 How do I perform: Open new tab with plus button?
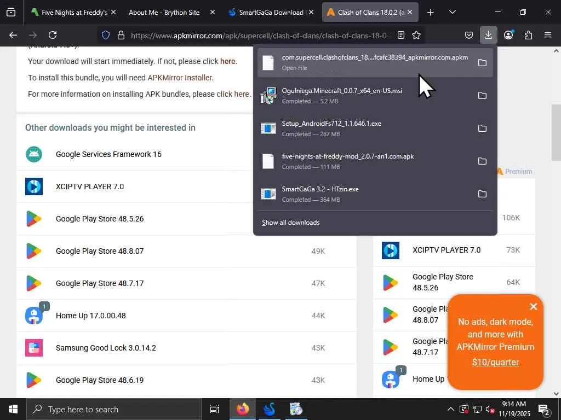coord(431,13)
